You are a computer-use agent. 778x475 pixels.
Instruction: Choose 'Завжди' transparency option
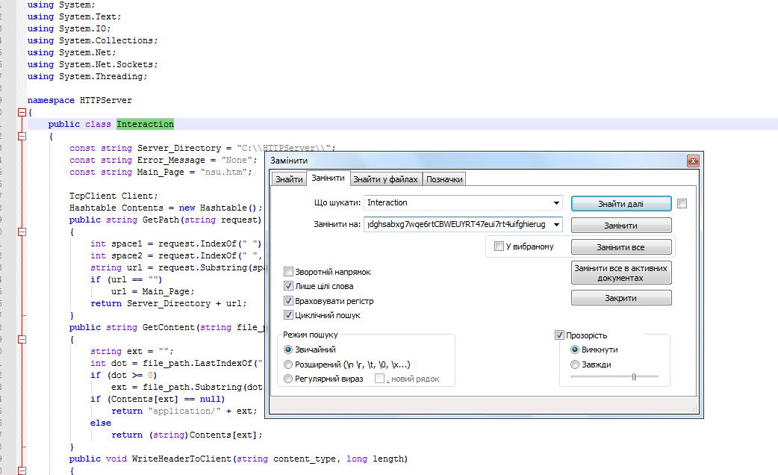pyautogui.click(x=575, y=364)
